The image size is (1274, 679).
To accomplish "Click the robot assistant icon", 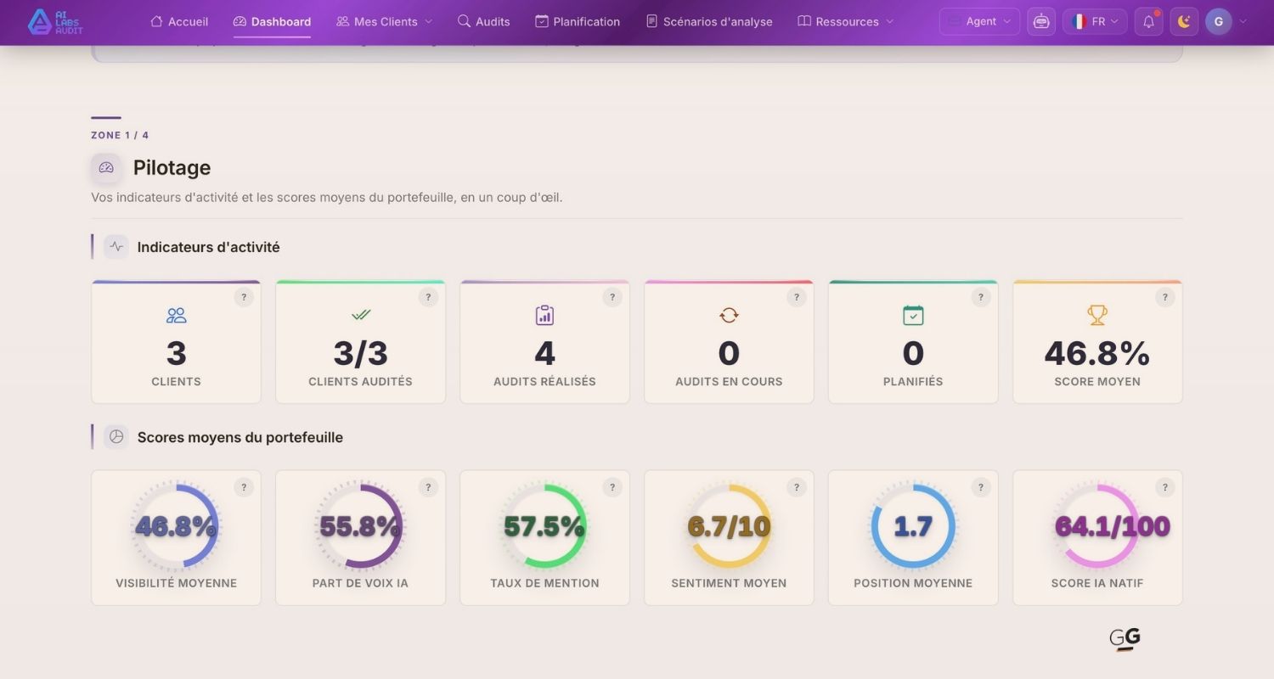I will pyautogui.click(x=1041, y=21).
